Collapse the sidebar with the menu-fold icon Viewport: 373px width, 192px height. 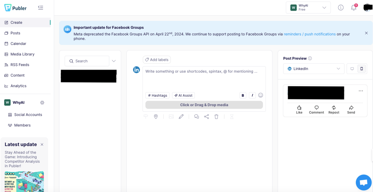[40, 8]
